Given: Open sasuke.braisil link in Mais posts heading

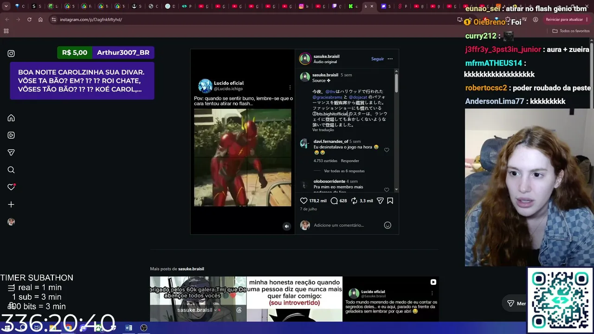Looking at the screenshot, I should click(191, 269).
